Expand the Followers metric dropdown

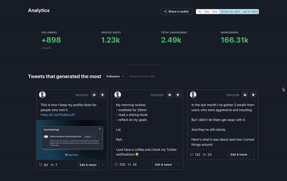[115, 77]
